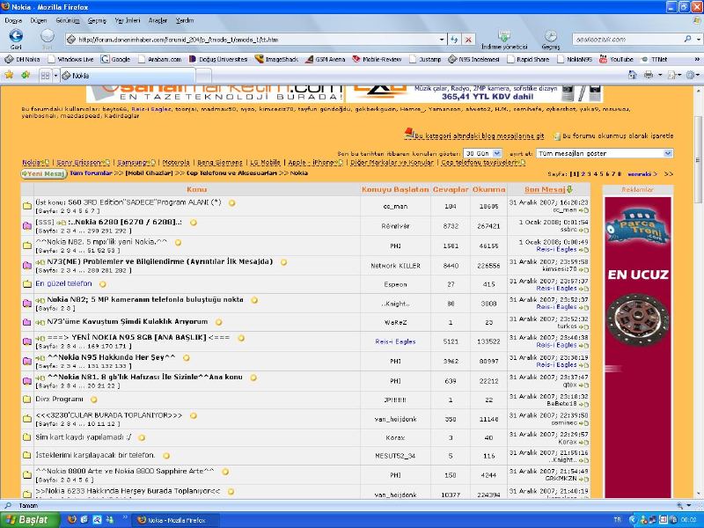Open the Mobile-Review bookmark
Image resolution: width=704 pixels, height=528 pixels.
[x=377, y=59]
